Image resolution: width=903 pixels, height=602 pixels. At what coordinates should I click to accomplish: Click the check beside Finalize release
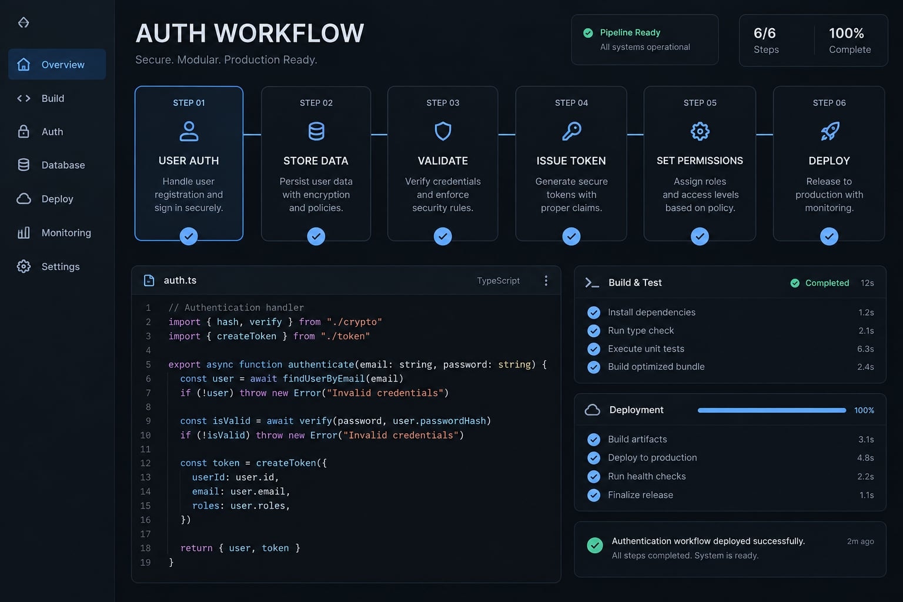click(x=594, y=495)
